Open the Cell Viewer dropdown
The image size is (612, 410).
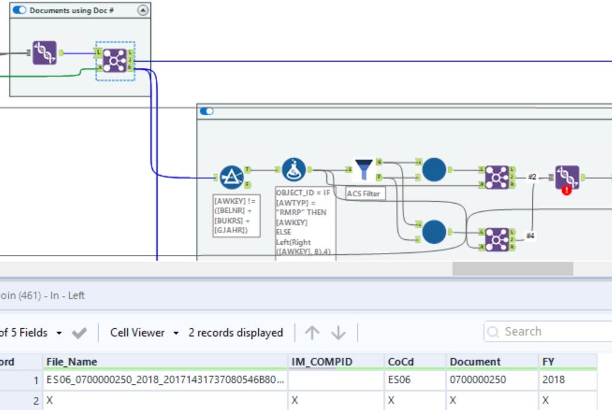coord(176,333)
